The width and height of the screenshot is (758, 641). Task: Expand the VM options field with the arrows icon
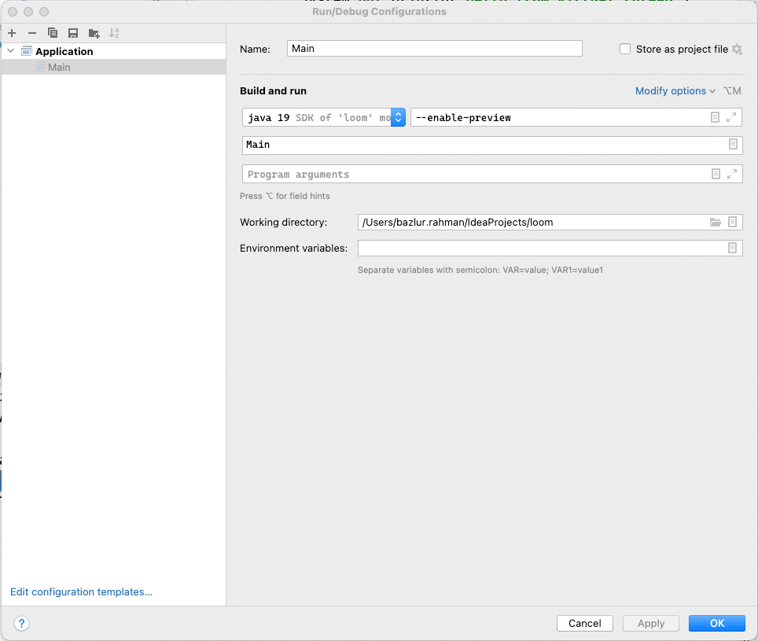coord(731,117)
